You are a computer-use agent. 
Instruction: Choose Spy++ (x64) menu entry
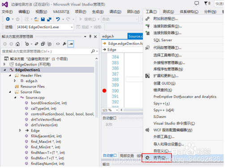164,110
